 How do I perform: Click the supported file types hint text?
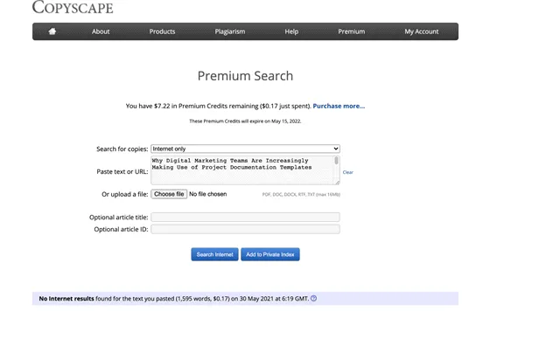pos(301,194)
